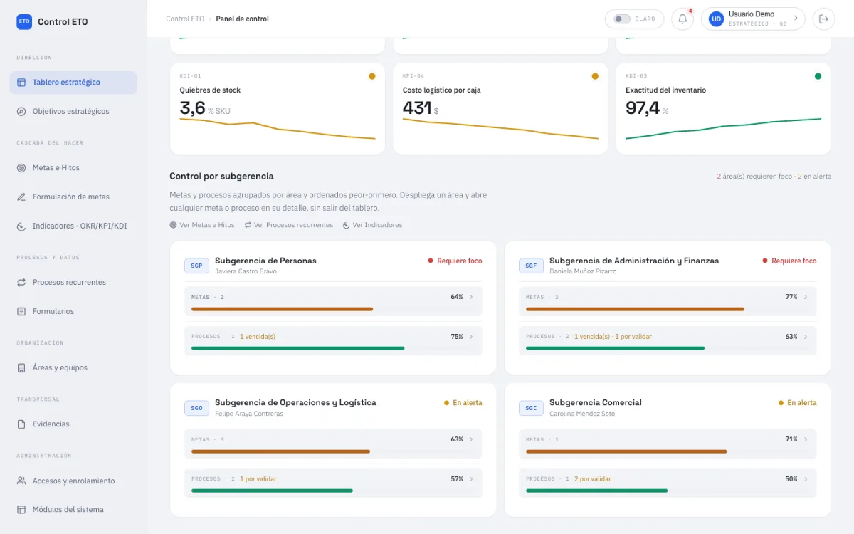Screen dimensions: 854x534
Task: Open the Procesos recurrentes sidebar item
Action: coord(73,283)
